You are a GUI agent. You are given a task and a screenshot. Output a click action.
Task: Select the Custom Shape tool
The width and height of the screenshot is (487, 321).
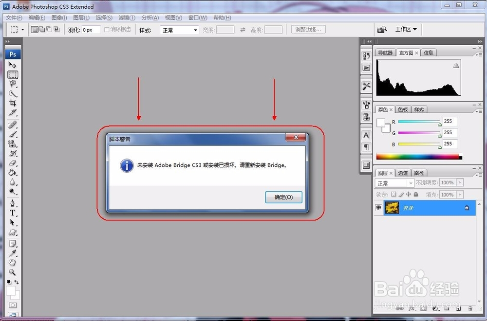[x=13, y=232]
